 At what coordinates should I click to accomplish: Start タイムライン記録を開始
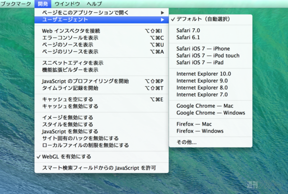(102, 88)
